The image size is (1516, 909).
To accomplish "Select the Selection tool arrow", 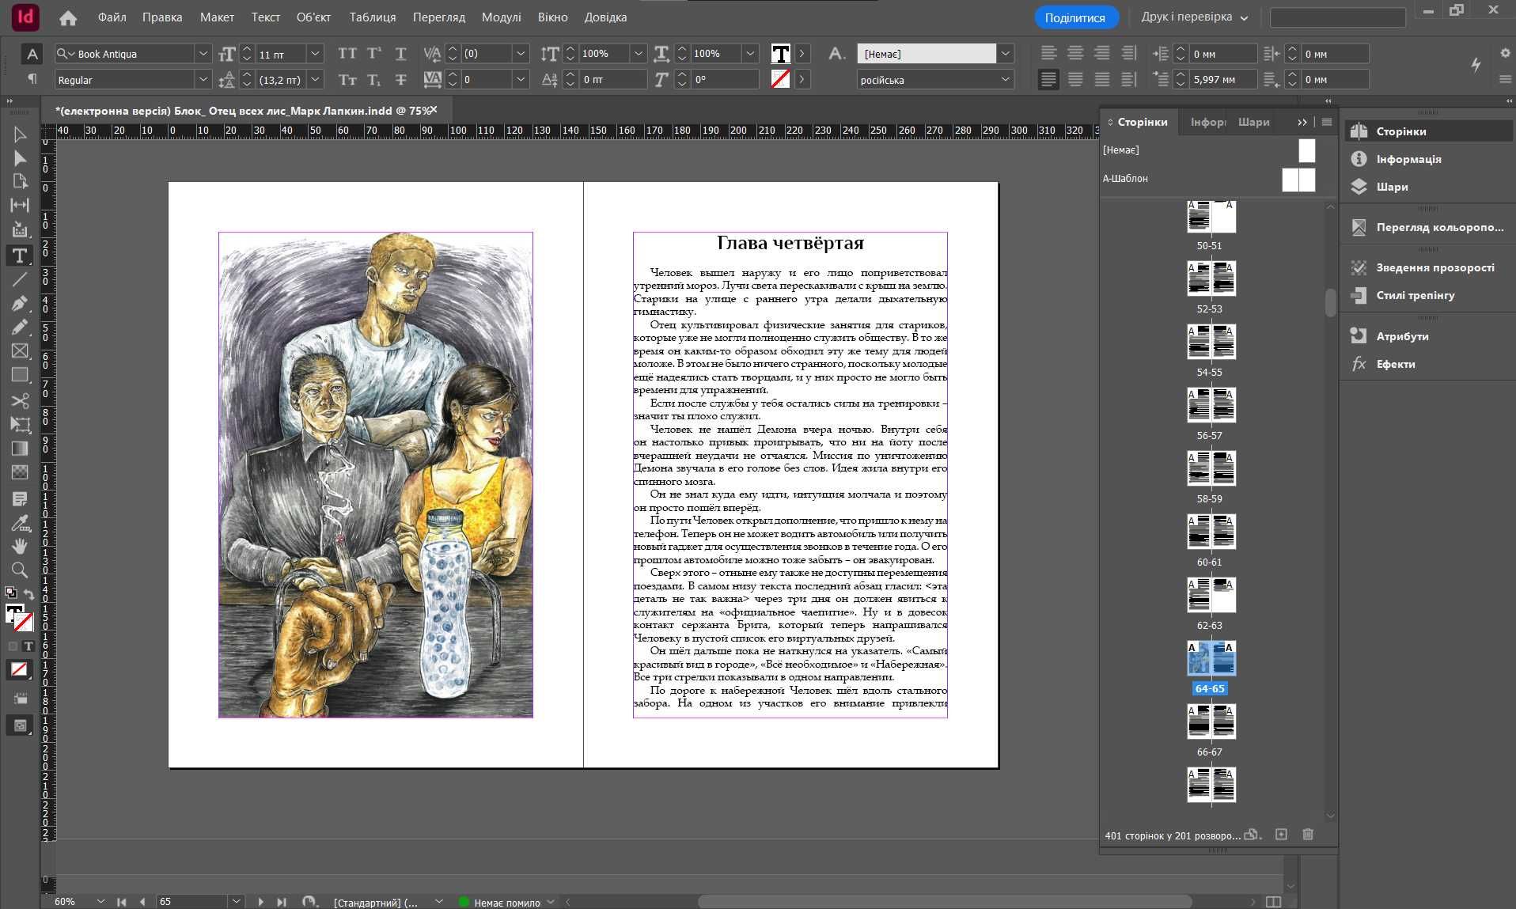I will (x=20, y=134).
